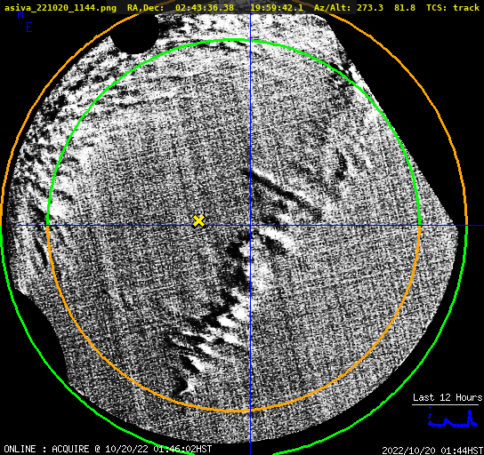Viewport: 484px width, 455px height.
Task: Click the Dec value 19:59:42.1
Action: coord(277,7)
